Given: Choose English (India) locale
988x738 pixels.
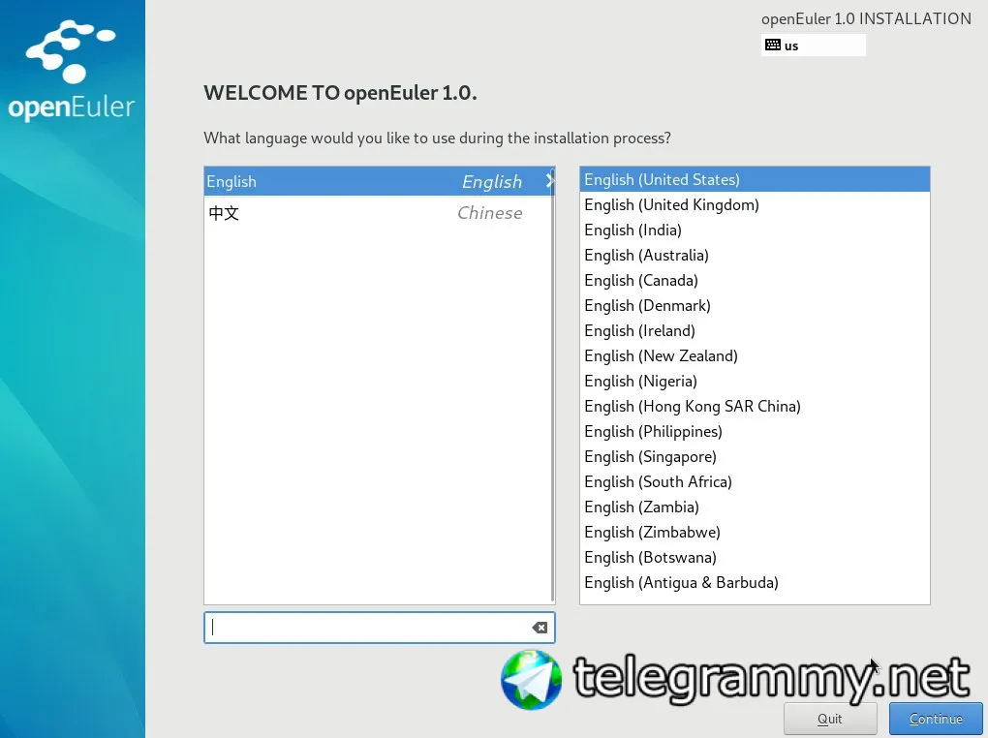Looking at the screenshot, I should (755, 231).
